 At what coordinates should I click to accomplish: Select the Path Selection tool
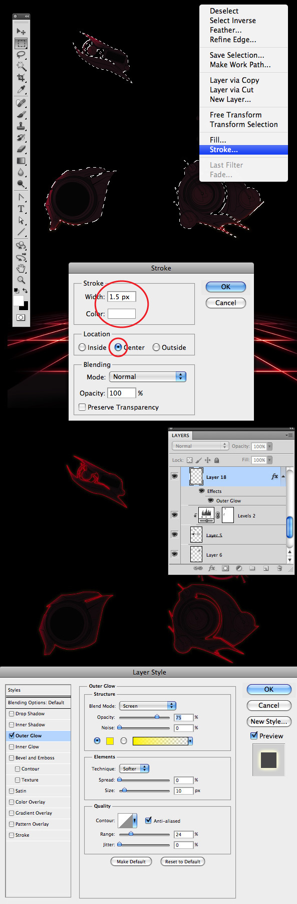[x=21, y=220]
